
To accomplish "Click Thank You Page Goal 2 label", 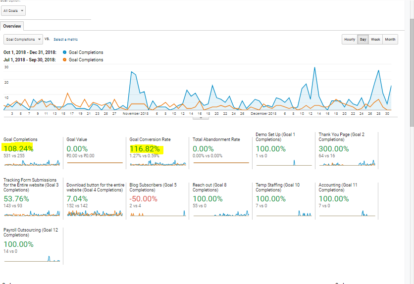I will [x=341, y=137].
